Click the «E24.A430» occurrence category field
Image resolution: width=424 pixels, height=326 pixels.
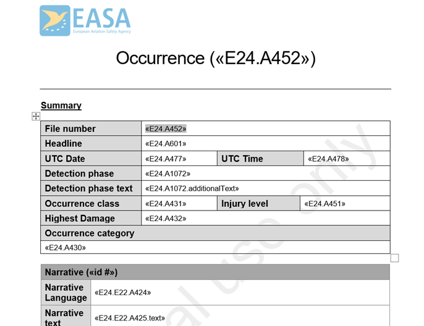(66, 248)
